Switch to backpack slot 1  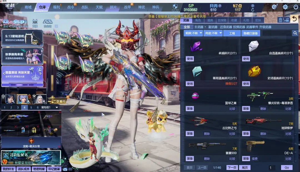click(x=5, y=107)
